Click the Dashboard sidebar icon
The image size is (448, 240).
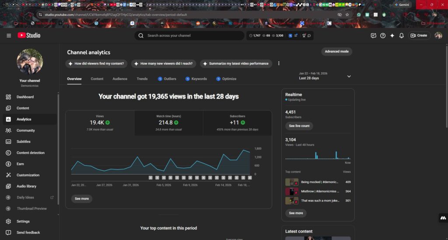(x=8, y=97)
